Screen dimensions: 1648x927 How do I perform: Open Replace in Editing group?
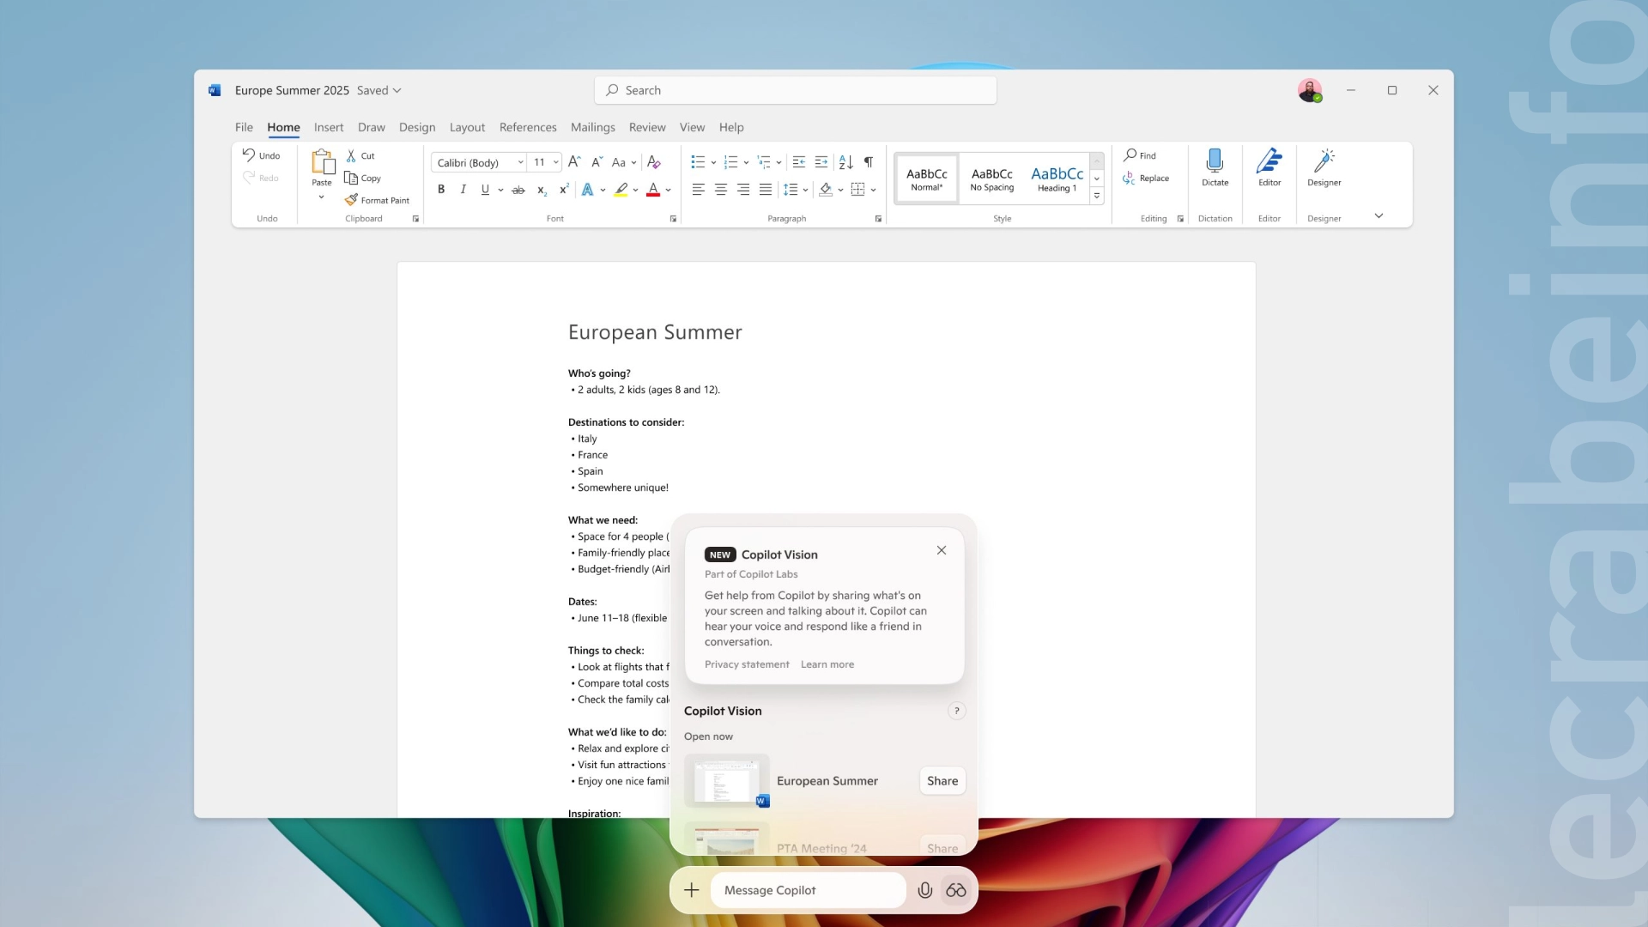(1146, 178)
